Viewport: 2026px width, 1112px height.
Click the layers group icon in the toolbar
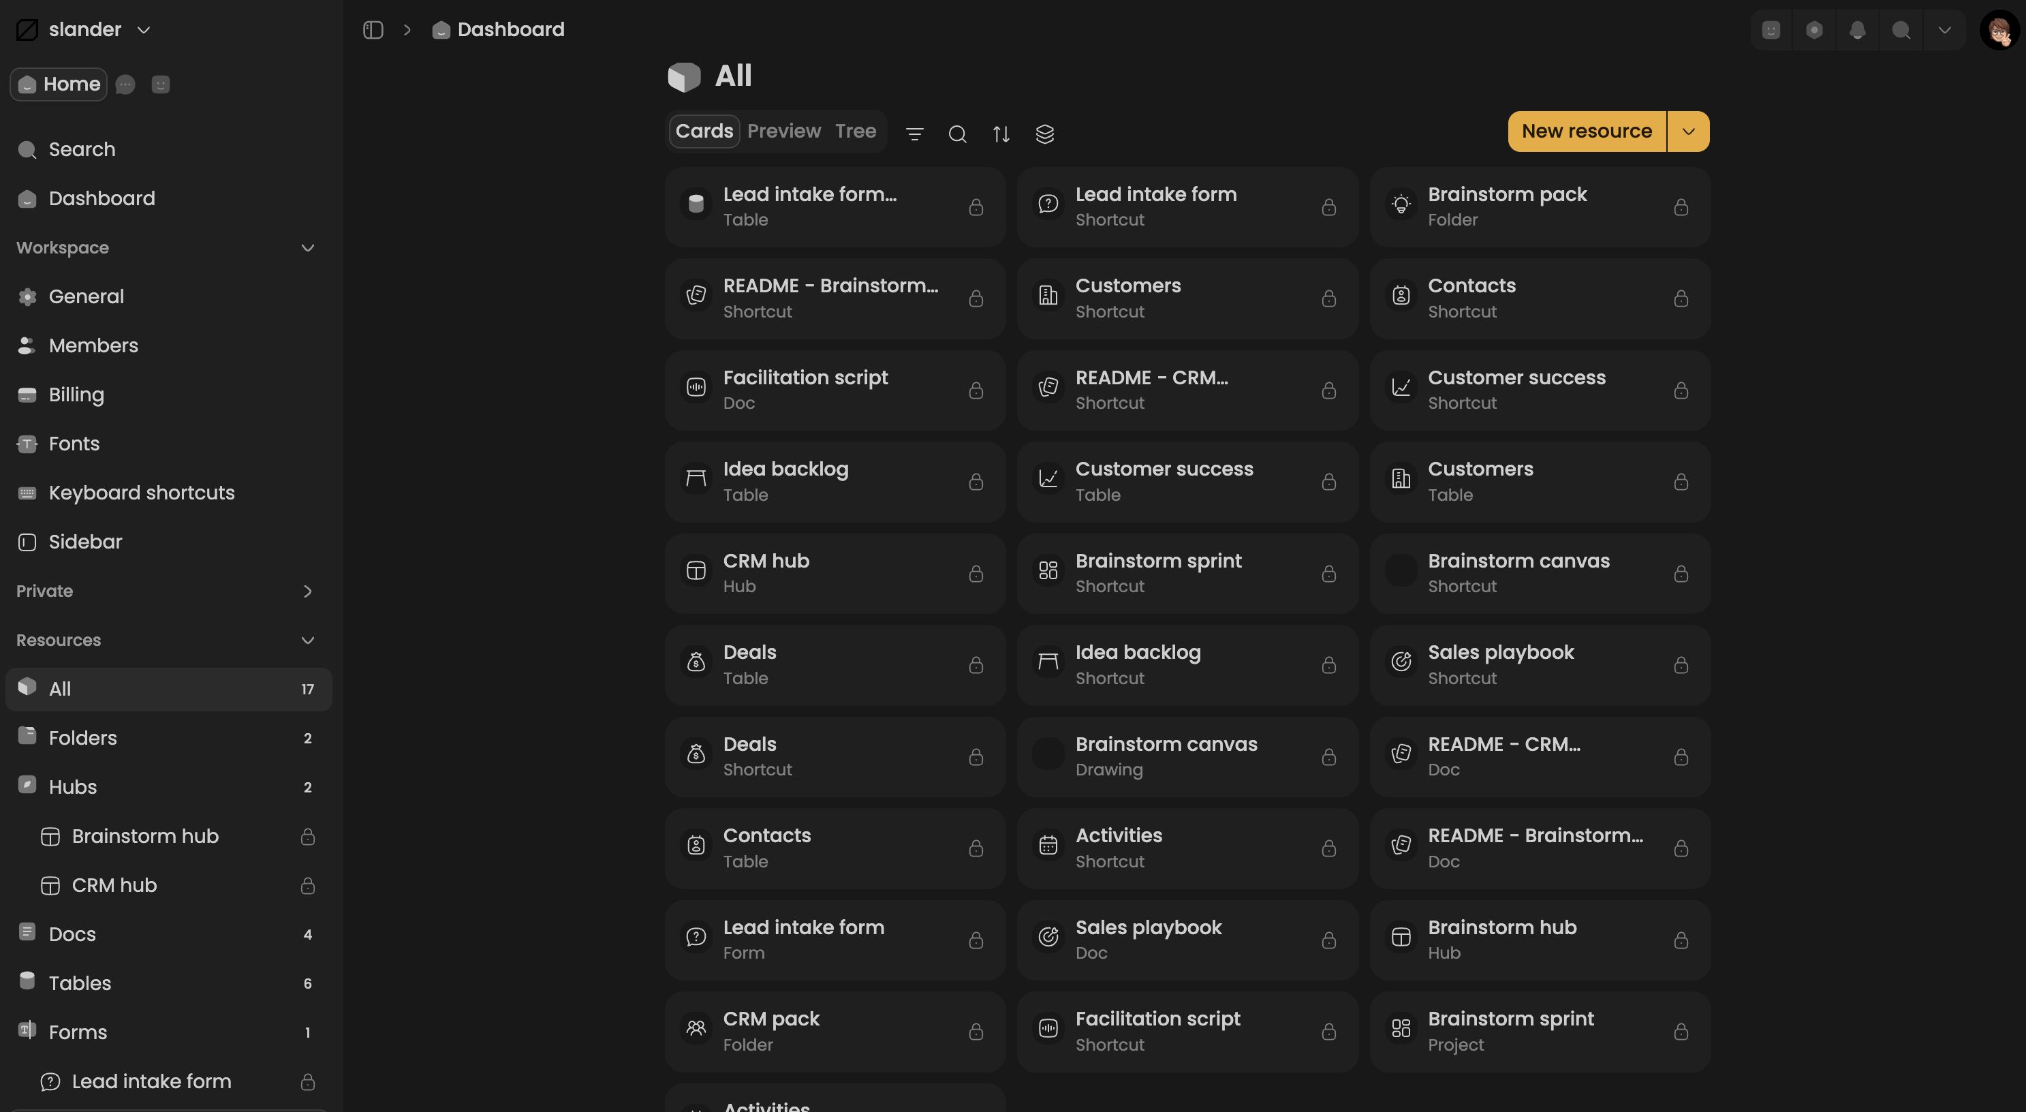[x=1044, y=134]
